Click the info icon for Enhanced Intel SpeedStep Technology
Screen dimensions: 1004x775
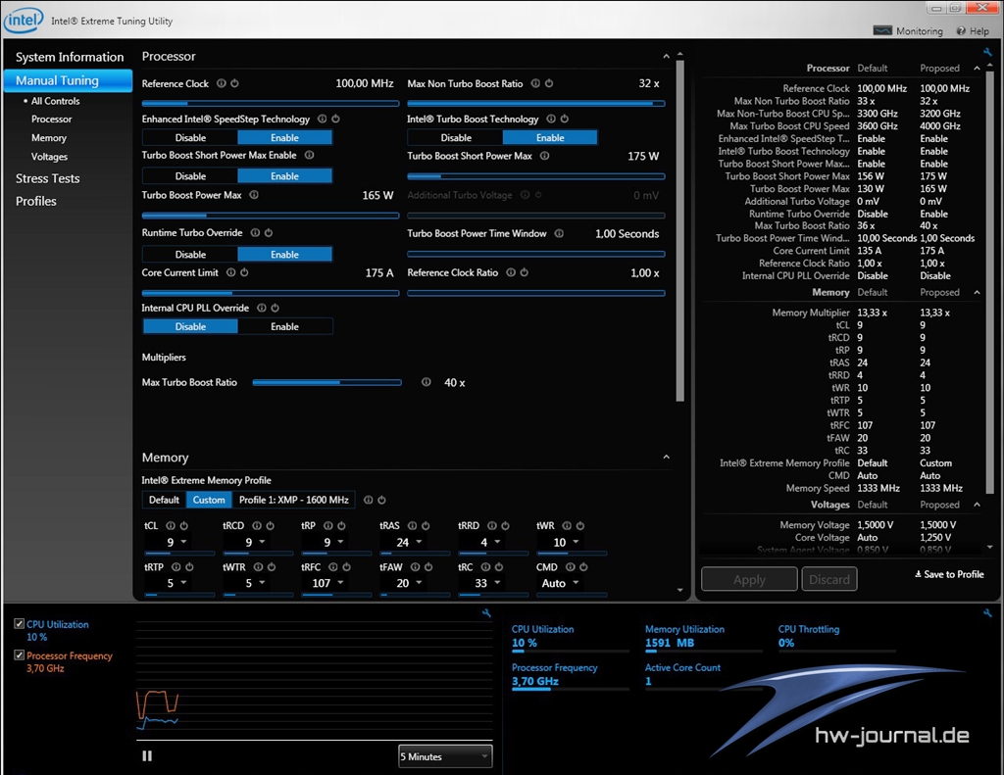pyautogui.click(x=322, y=119)
